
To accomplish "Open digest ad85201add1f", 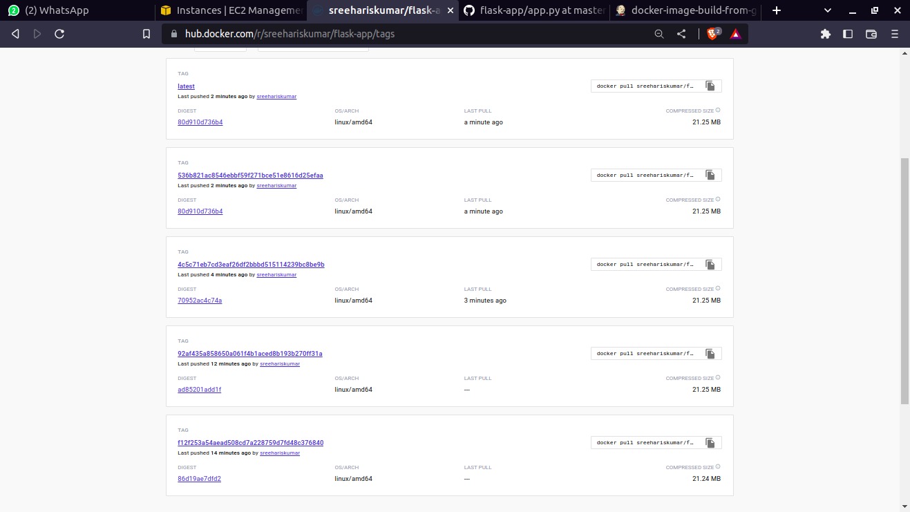I will click(199, 390).
